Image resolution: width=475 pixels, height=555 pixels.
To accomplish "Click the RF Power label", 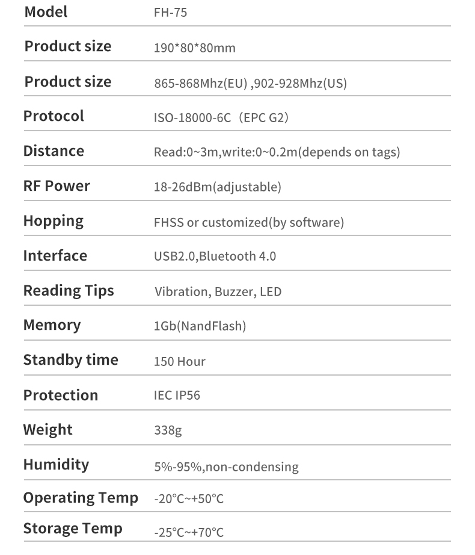I will point(57,186).
